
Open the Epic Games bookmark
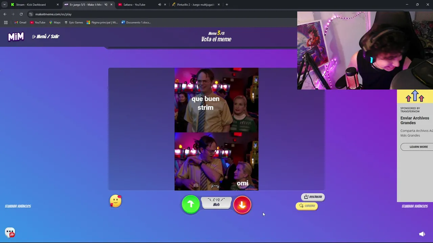[74, 23]
